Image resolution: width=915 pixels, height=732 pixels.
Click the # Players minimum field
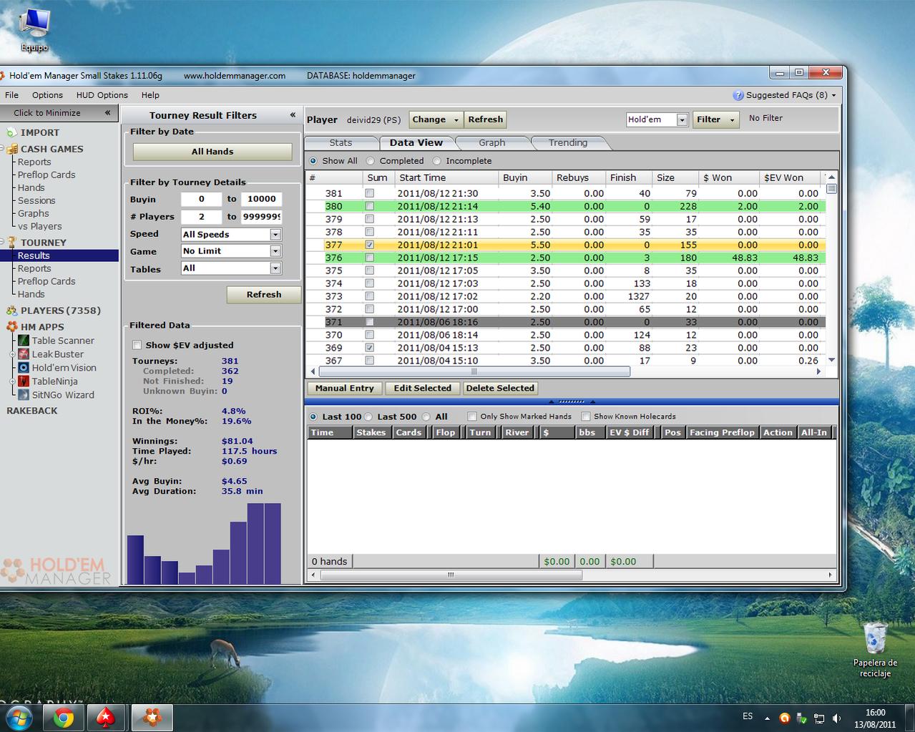pos(201,217)
